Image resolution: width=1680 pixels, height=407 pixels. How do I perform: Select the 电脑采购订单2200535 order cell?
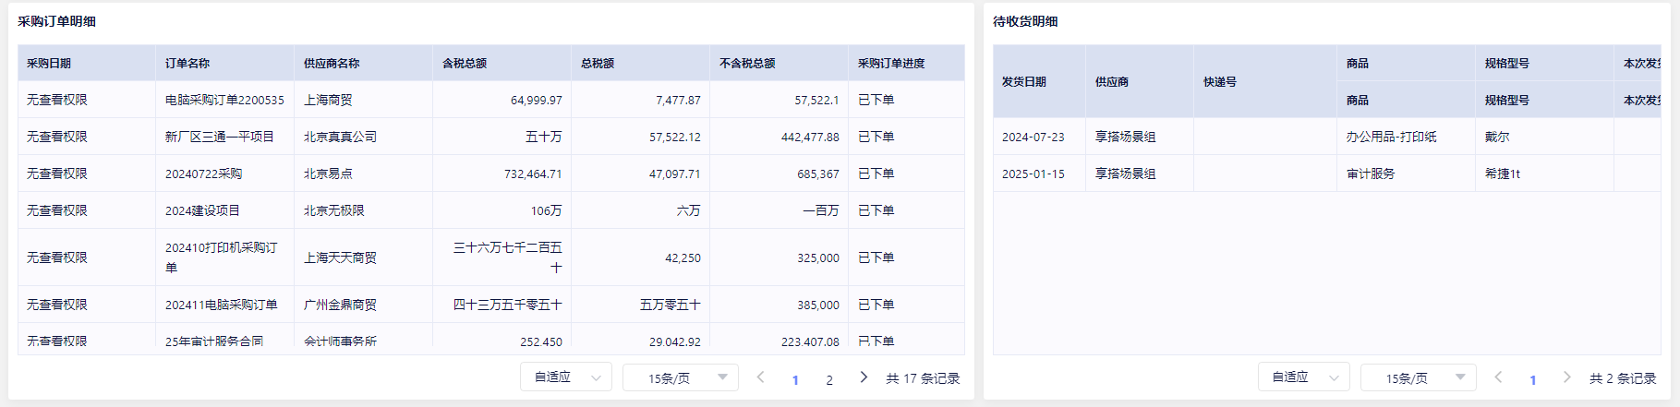(x=224, y=100)
